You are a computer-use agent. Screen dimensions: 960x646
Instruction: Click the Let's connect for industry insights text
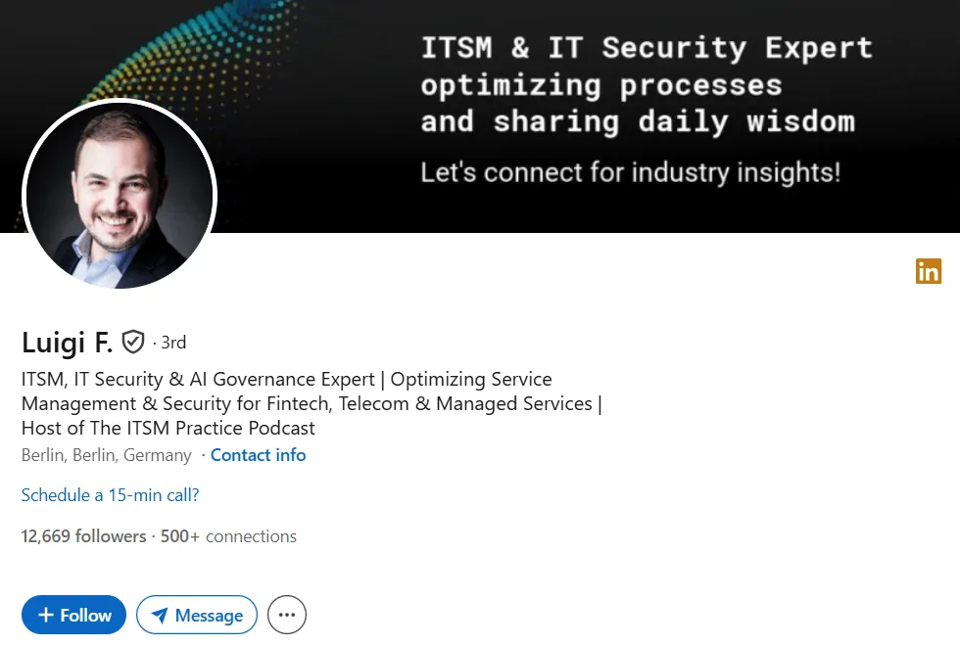(631, 172)
